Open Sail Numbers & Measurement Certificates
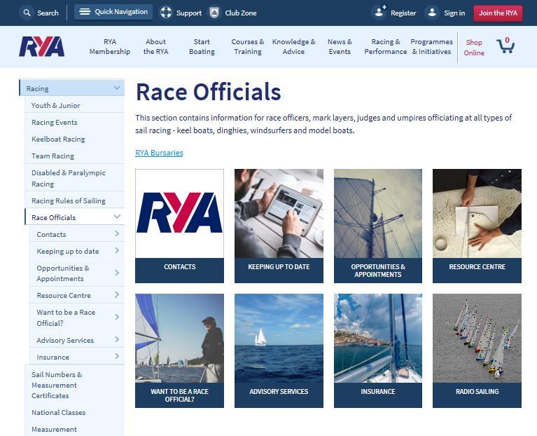 point(75,385)
